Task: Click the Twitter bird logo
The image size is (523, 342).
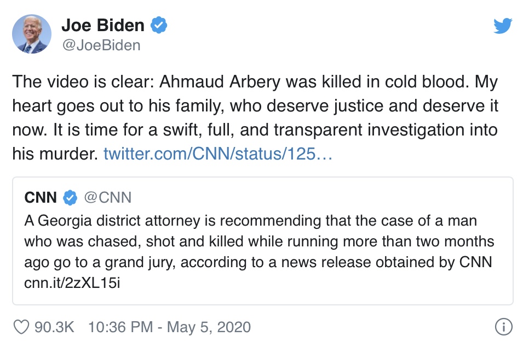Action: click(x=503, y=26)
